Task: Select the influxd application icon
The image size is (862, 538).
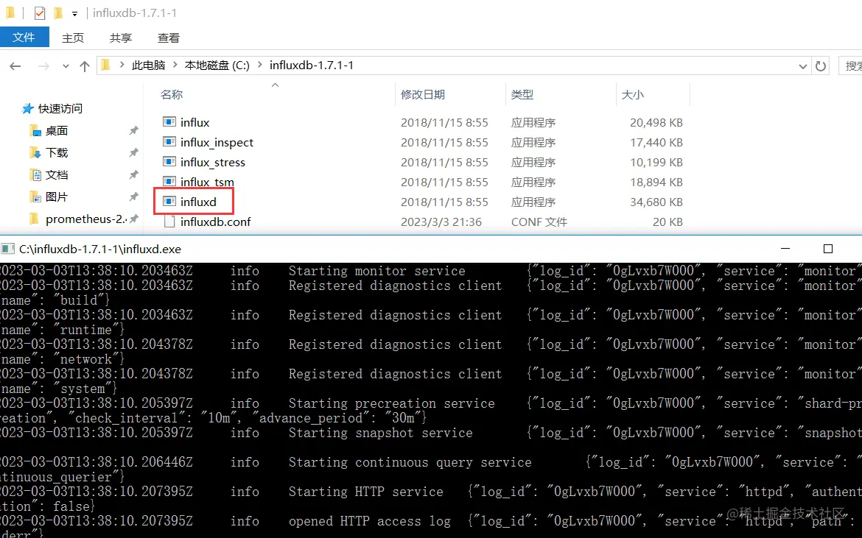Action: (x=169, y=202)
